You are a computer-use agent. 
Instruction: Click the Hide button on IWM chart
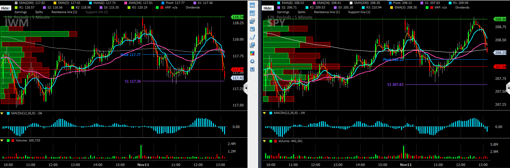(6, 8)
